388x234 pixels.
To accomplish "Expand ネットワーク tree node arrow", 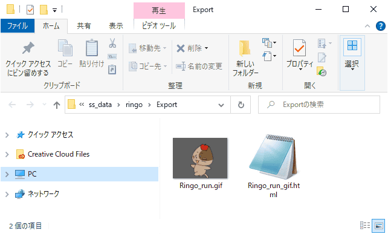I will [7, 194].
